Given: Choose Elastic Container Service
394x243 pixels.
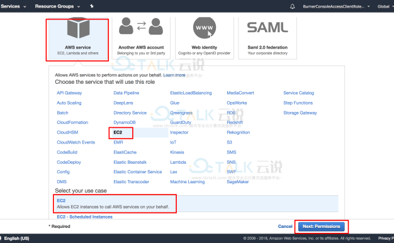Looking at the screenshot, I should [x=138, y=172].
